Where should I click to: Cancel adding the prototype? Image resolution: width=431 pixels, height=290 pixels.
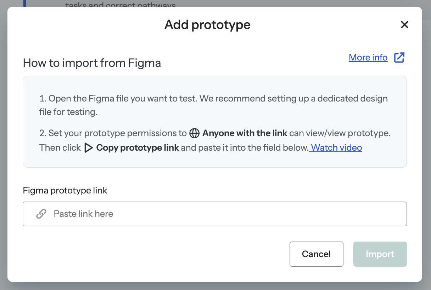tap(317, 254)
